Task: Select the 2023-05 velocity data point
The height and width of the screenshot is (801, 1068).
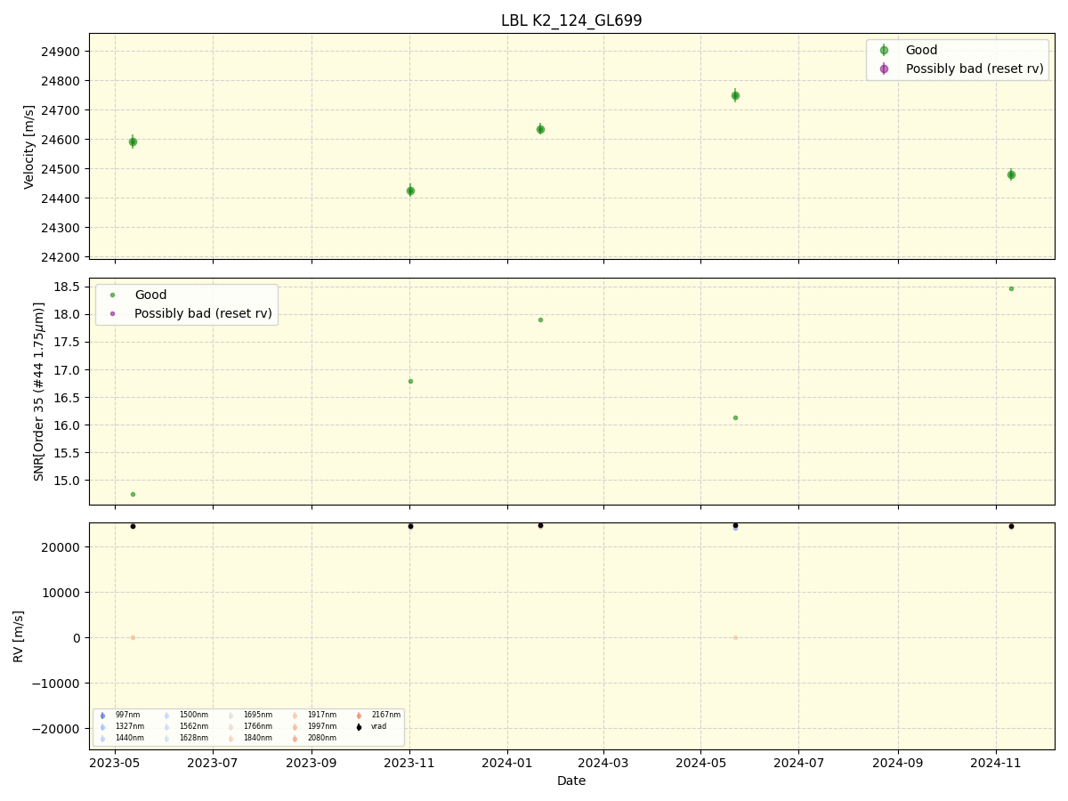Action: [x=133, y=142]
